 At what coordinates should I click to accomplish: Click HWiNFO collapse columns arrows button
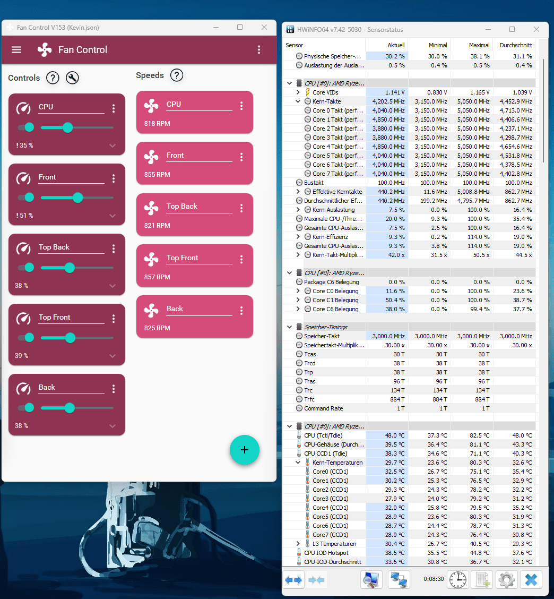coord(316,580)
